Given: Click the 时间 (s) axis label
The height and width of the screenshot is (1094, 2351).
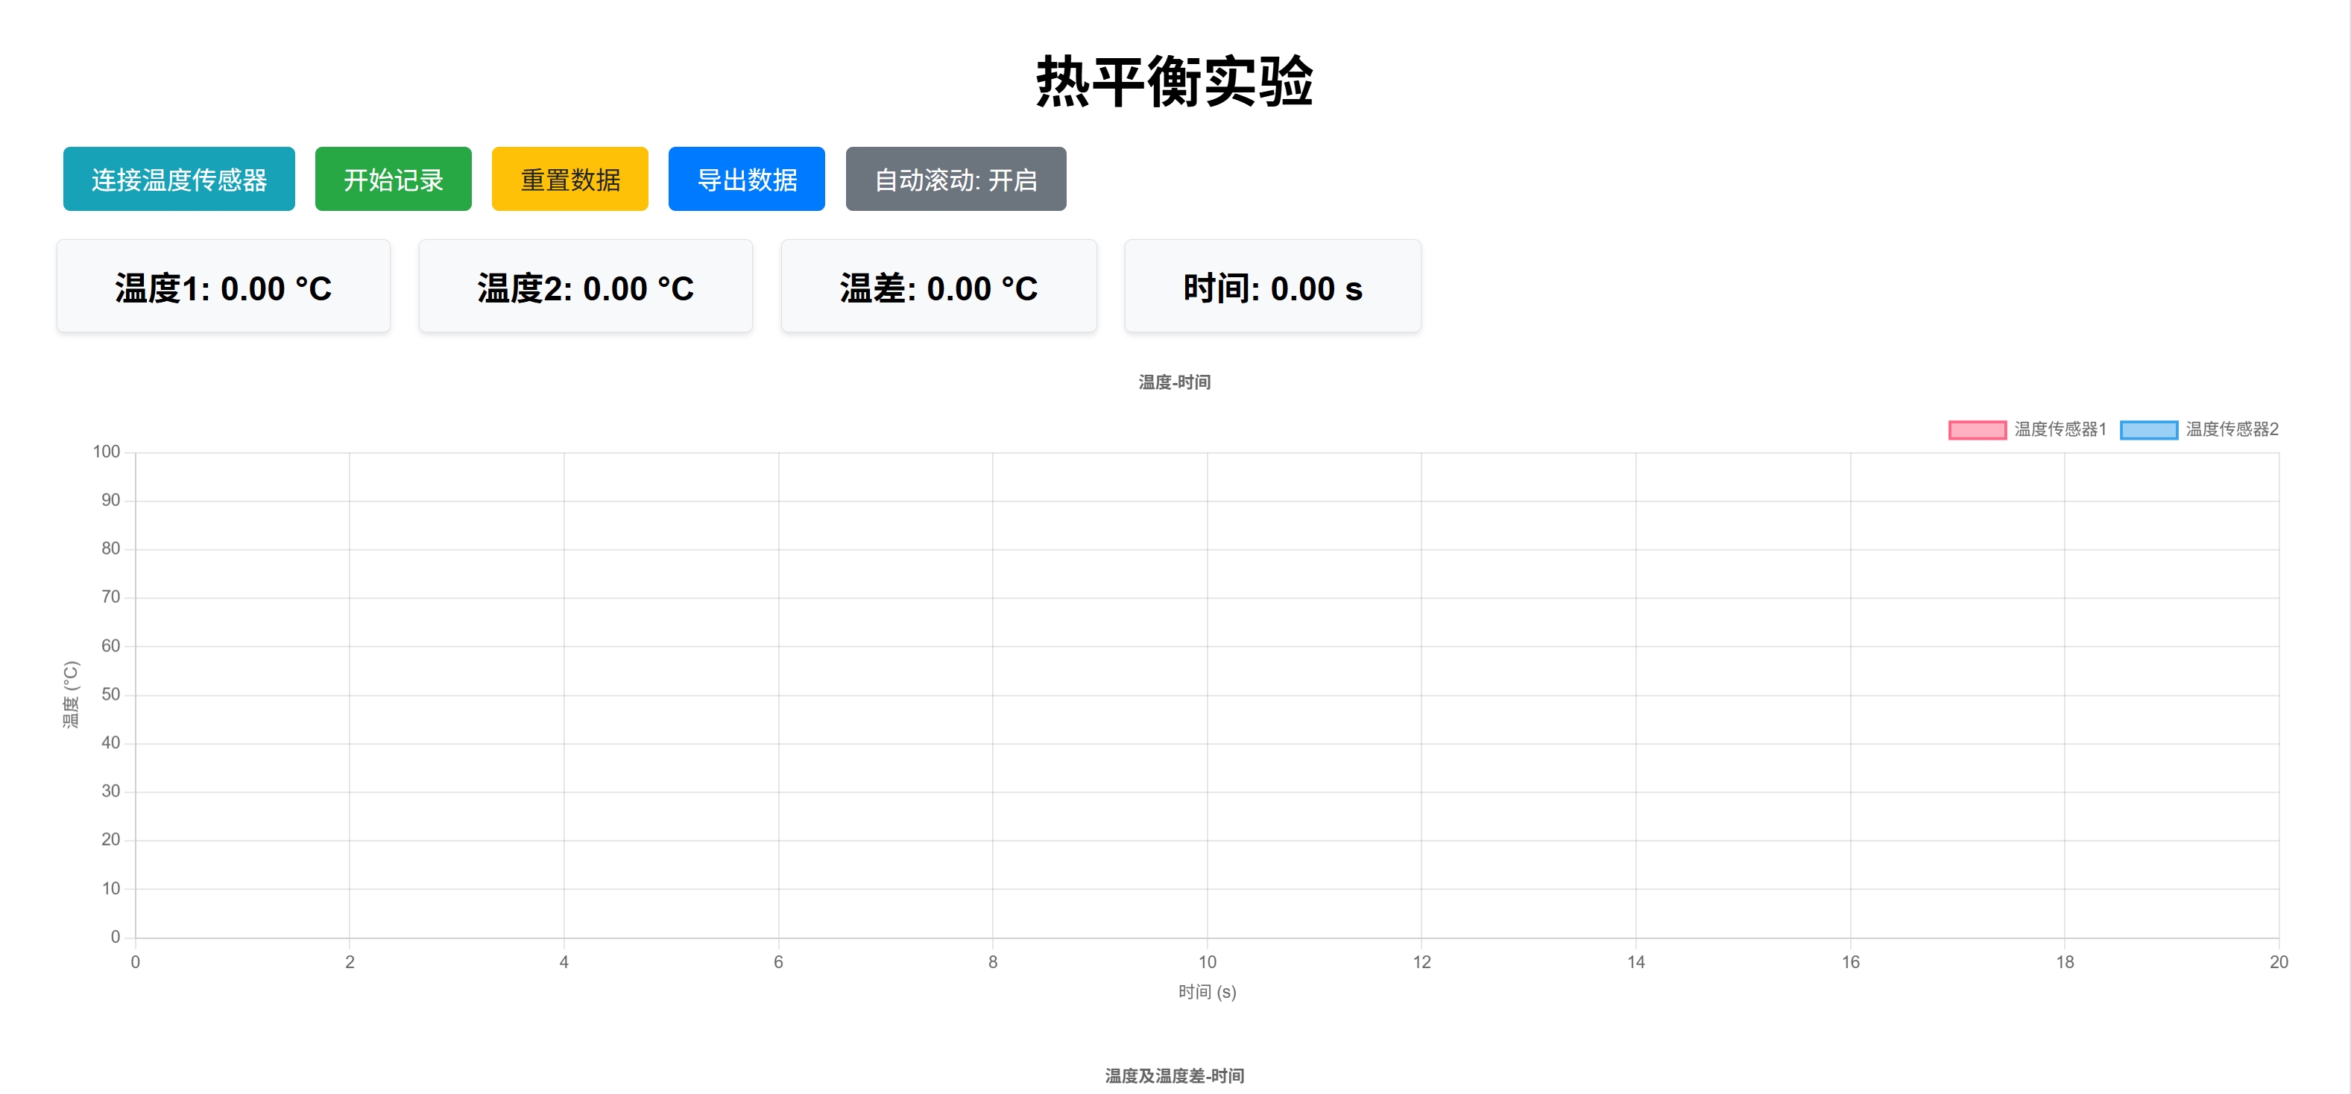Looking at the screenshot, I should tap(1207, 992).
